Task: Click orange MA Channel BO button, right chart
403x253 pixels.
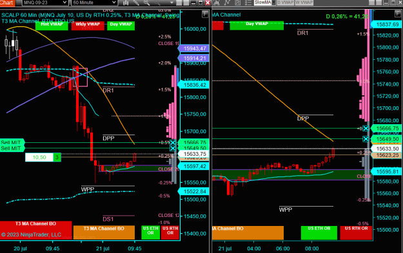Action: pos(248,233)
